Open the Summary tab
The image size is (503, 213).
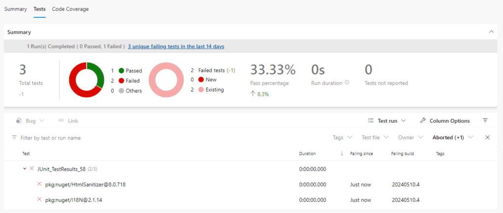point(15,9)
